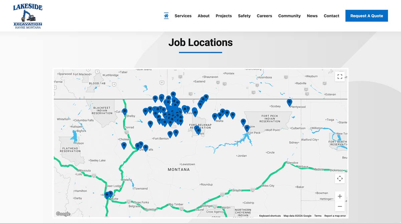401x223 pixels.
Task: Click the Roundup map label
Action: click(207, 185)
